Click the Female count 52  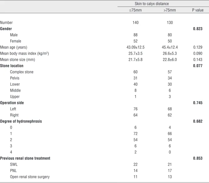tap(135, 41)
